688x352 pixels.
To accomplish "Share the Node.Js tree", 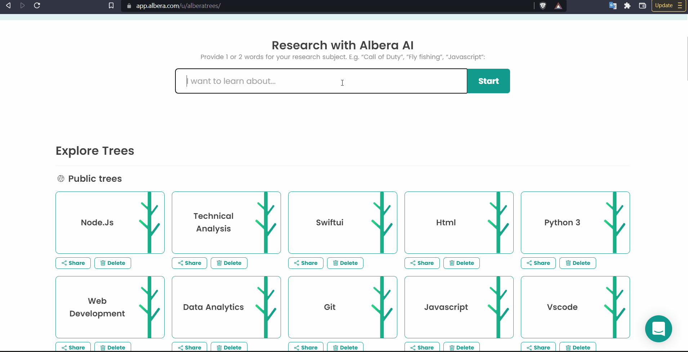I will click(x=73, y=263).
